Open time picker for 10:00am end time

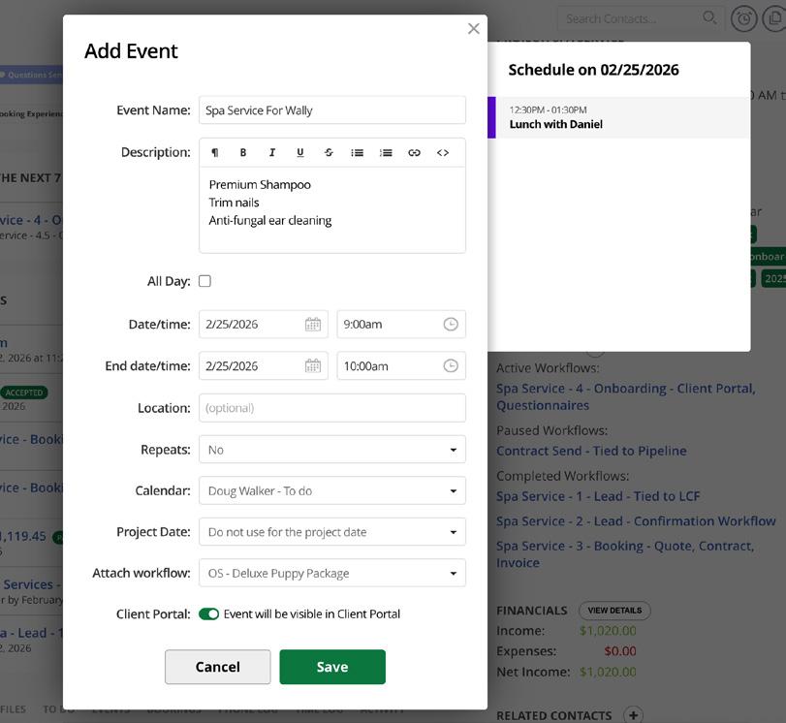451,366
